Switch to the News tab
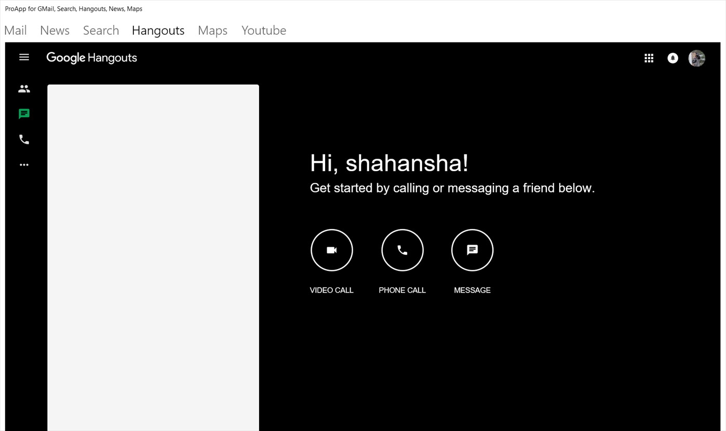Viewport: 726px width, 431px height. click(x=55, y=31)
